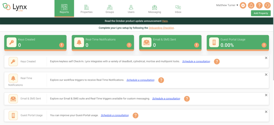Click the phone icon in Guest Portal Usage row
The height and width of the screenshot is (125, 274).
coord(13,115)
